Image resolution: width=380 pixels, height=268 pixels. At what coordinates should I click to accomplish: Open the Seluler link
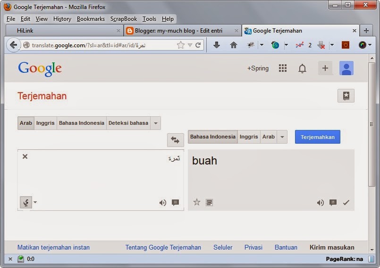click(223, 247)
